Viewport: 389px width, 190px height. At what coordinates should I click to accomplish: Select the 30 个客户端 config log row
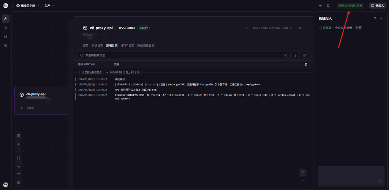[x=192, y=97]
